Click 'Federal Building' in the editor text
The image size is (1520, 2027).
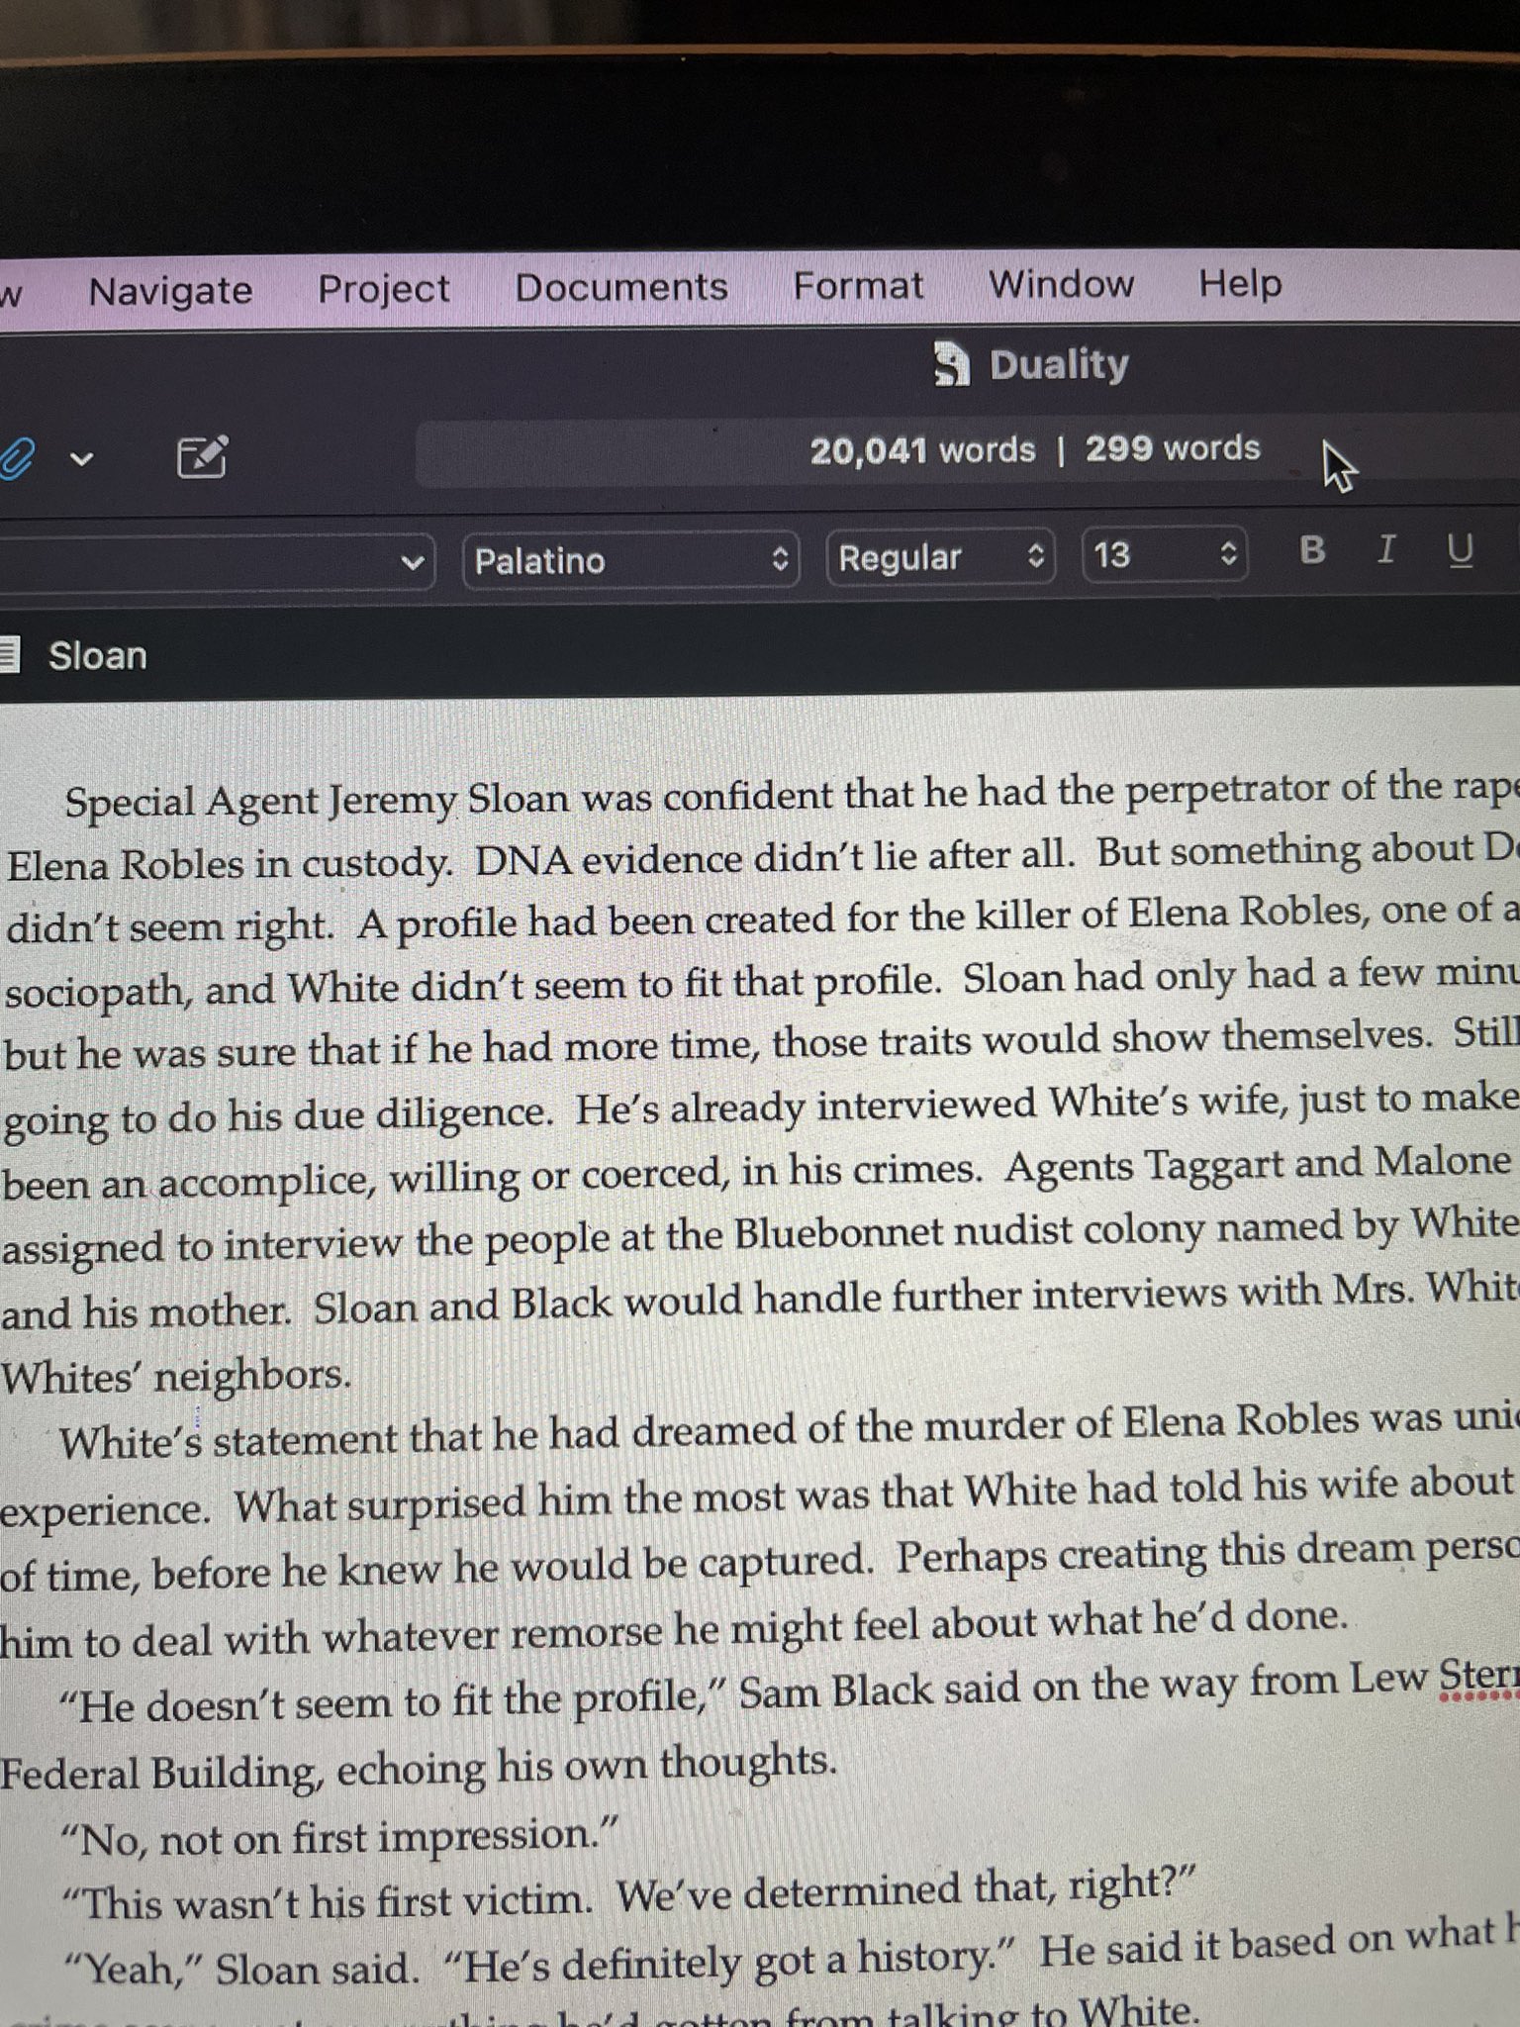(161, 1772)
